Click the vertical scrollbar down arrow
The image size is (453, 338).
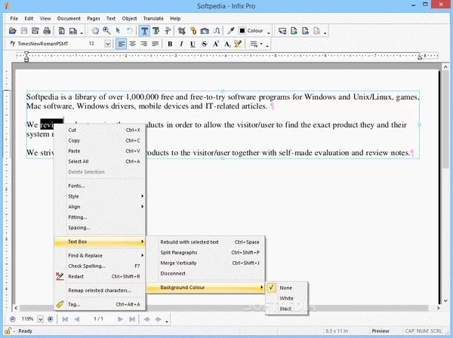445,300
